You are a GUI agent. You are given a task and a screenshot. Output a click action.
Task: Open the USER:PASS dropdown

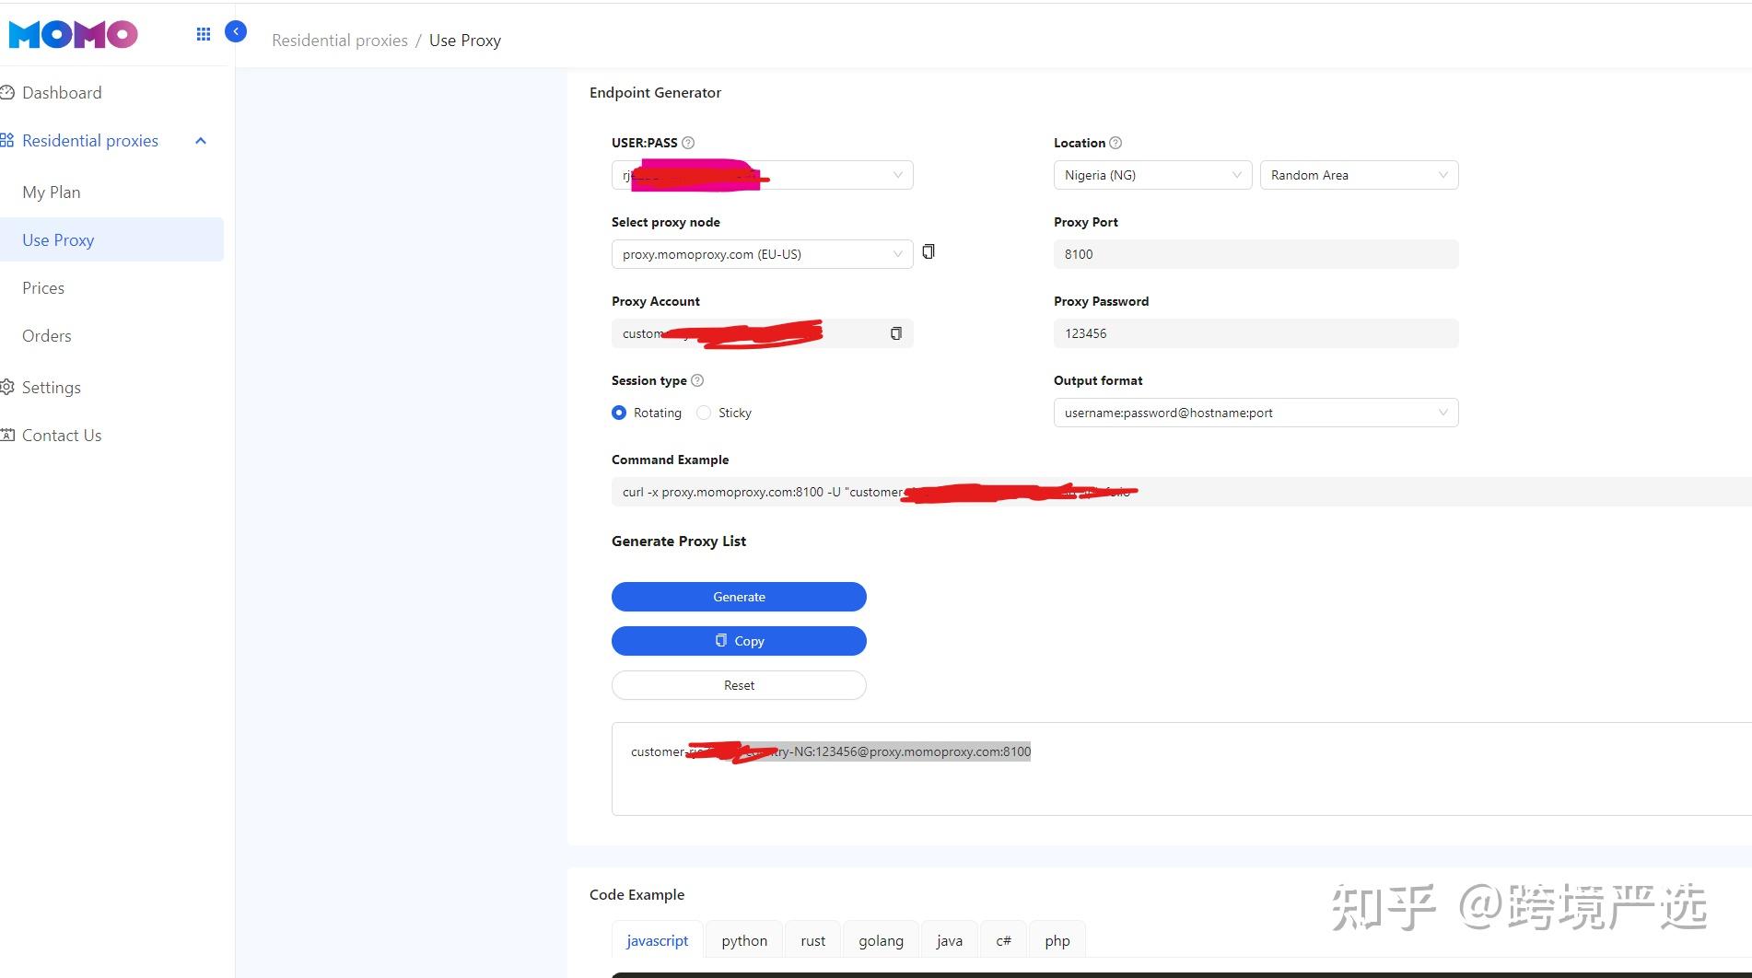[763, 175]
